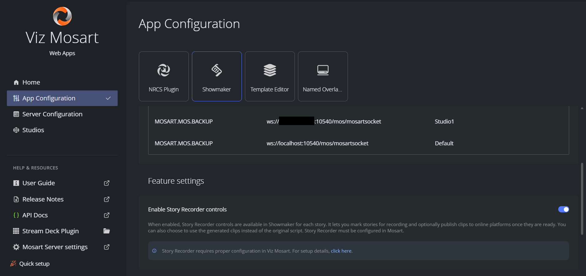Click the Release Notes document icon
The image size is (586, 276).
point(16,199)
